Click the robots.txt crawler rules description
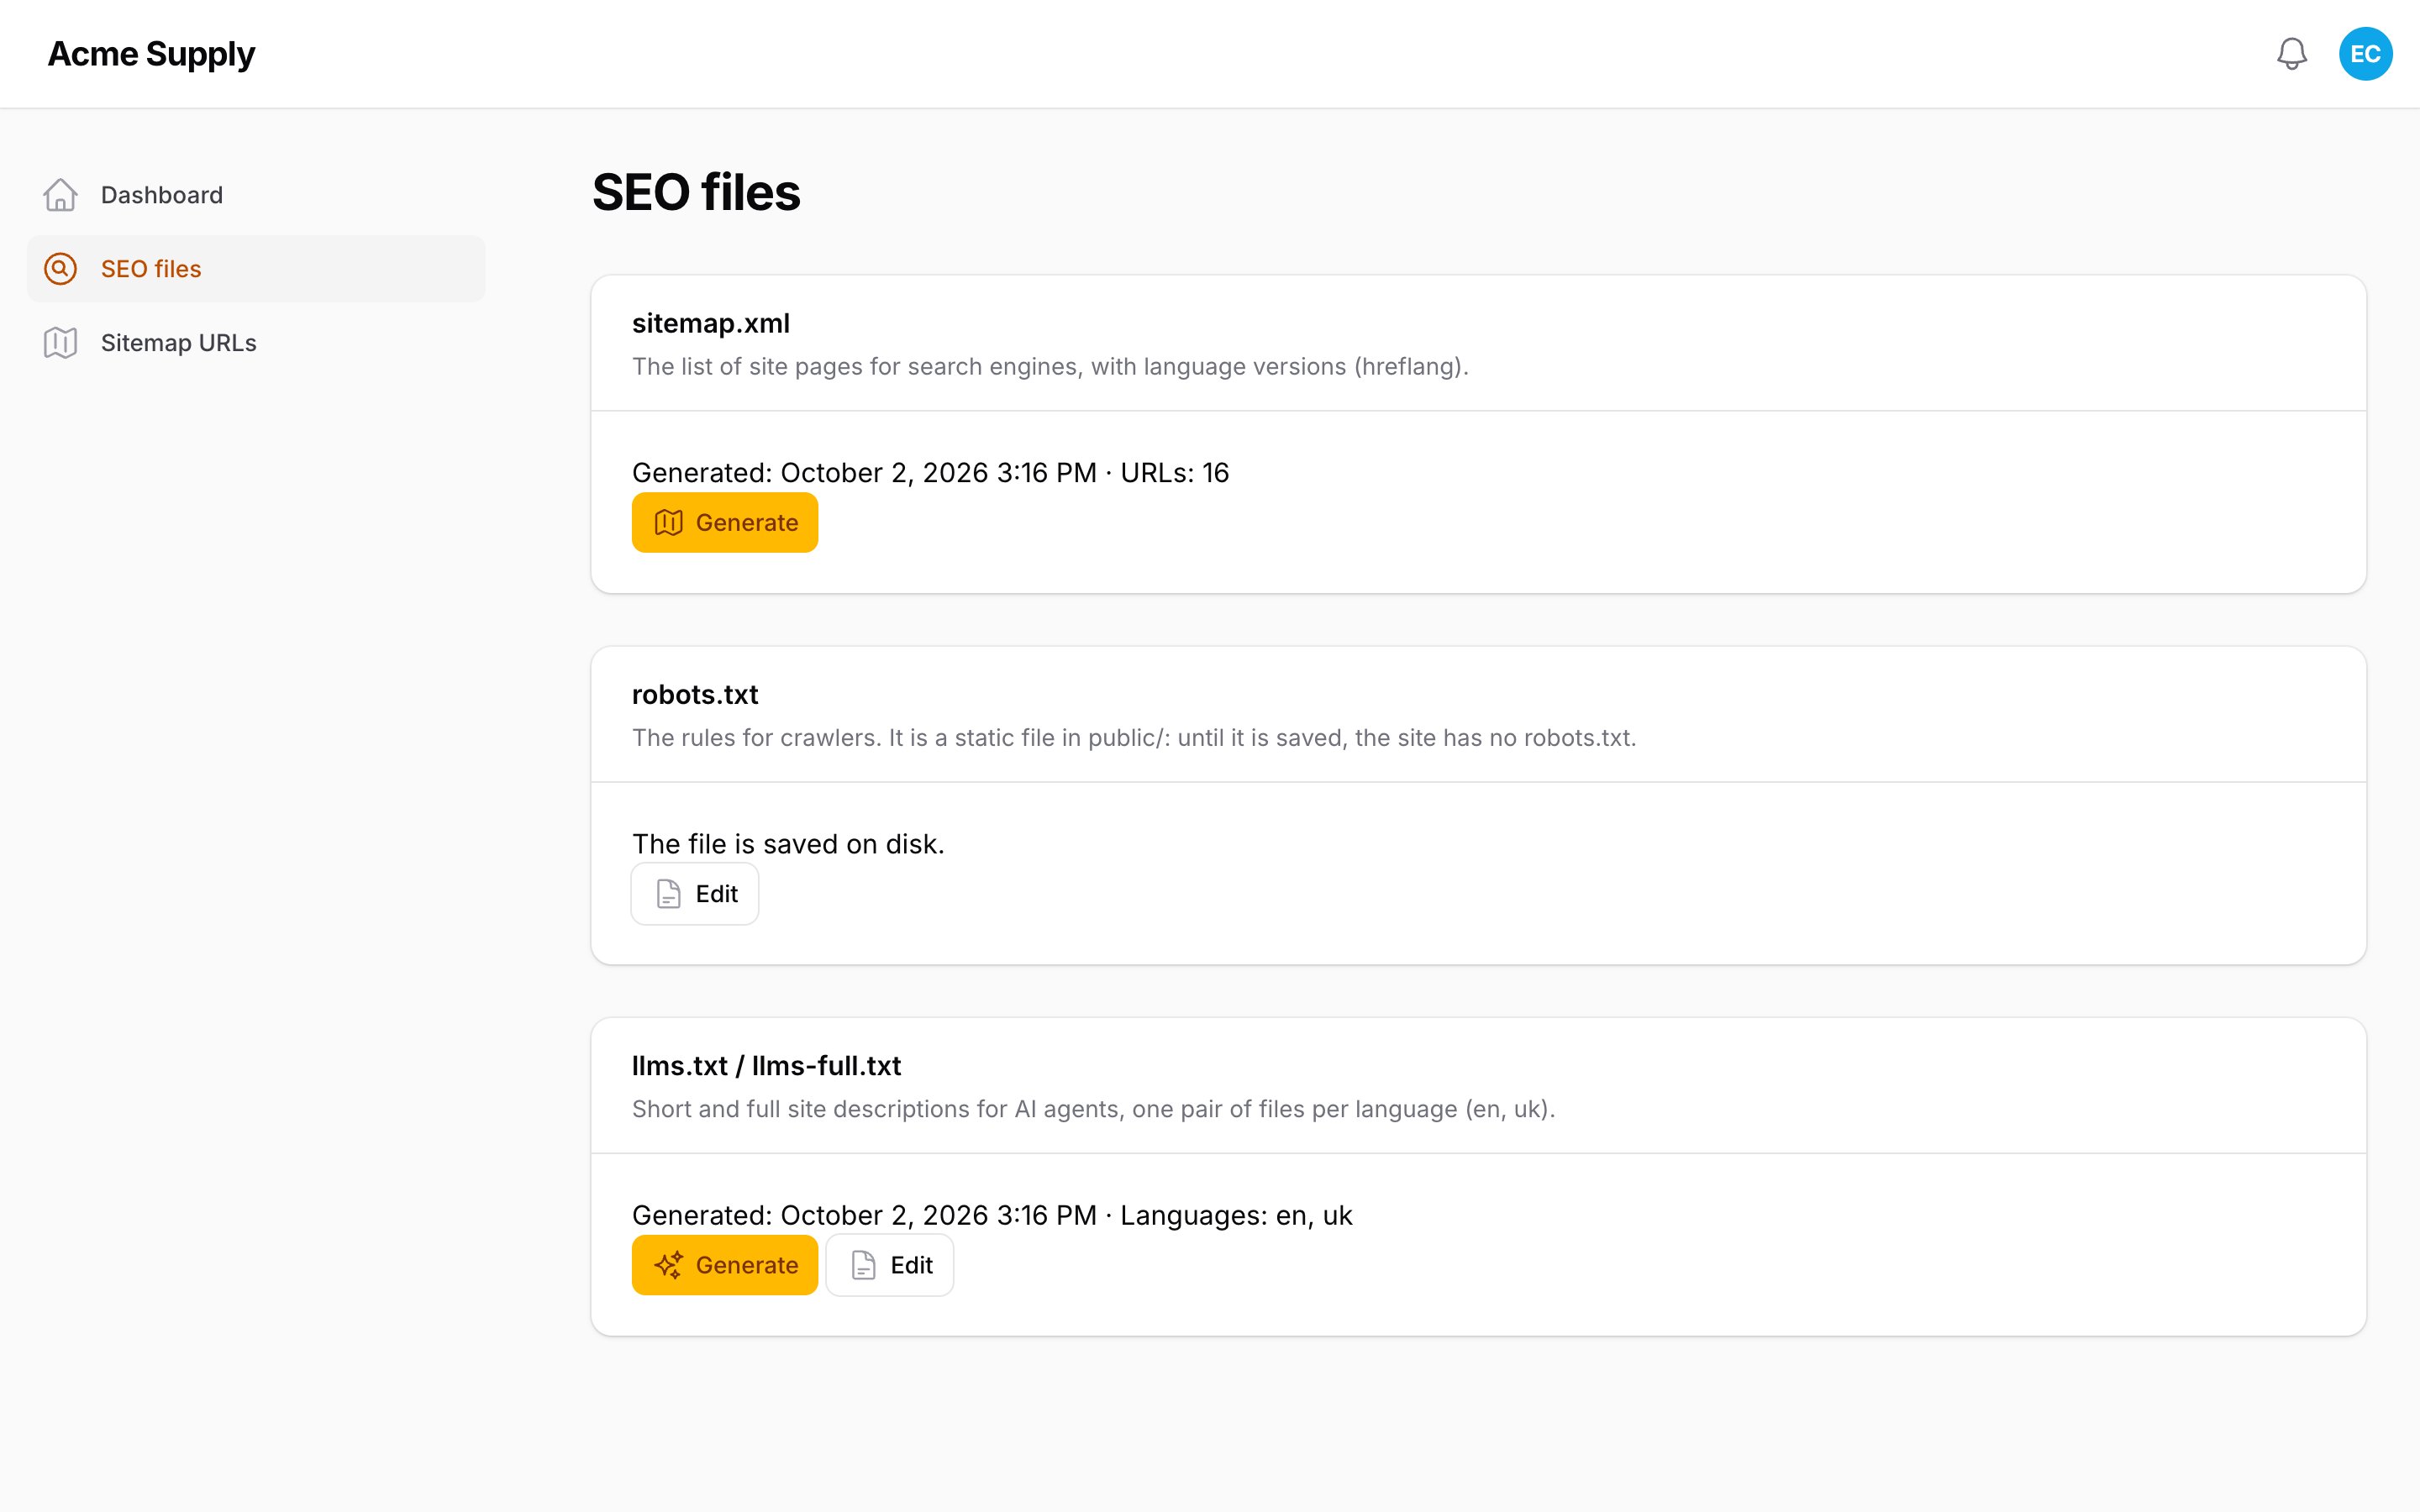Viewport: 2420px width, 1512px height. tap(1134, 738)
